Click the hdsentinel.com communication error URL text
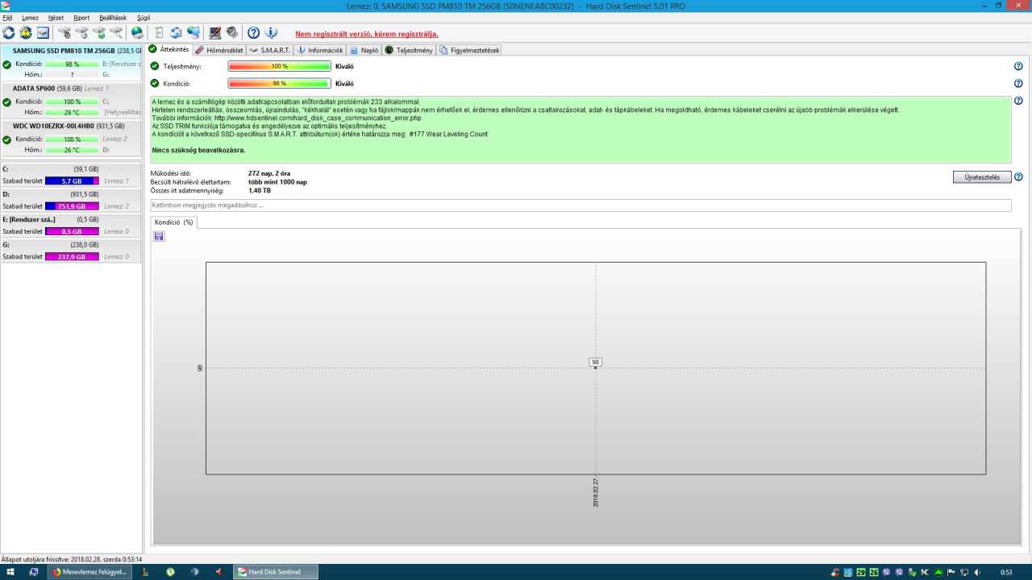 coord(318,118)
